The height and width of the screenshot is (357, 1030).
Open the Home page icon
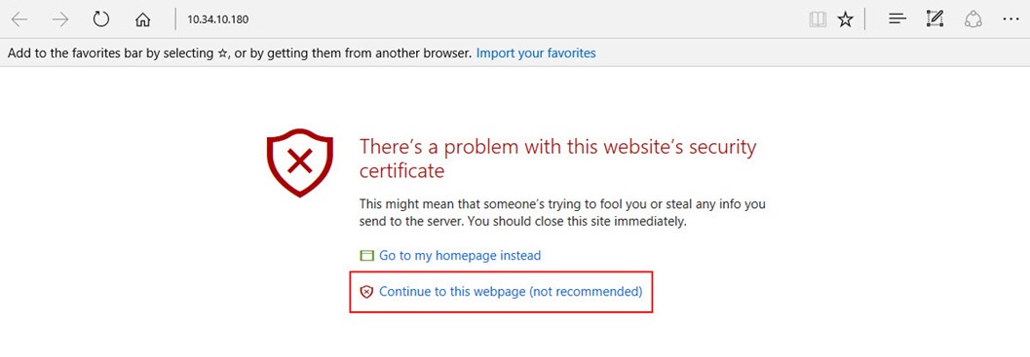pyautogui.click(x=142, y=19)
